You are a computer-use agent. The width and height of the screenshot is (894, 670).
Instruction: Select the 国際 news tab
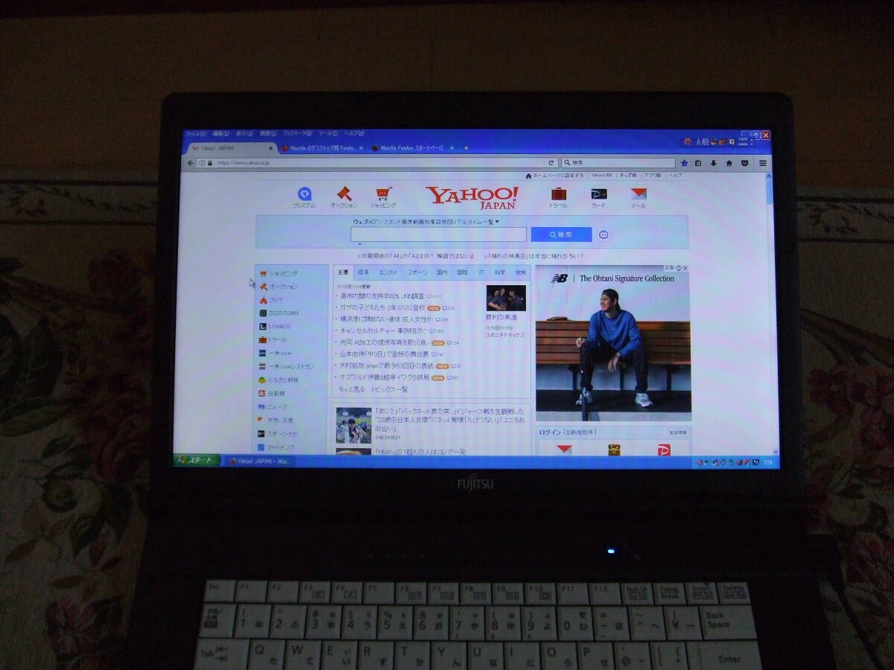click(463, 272)
